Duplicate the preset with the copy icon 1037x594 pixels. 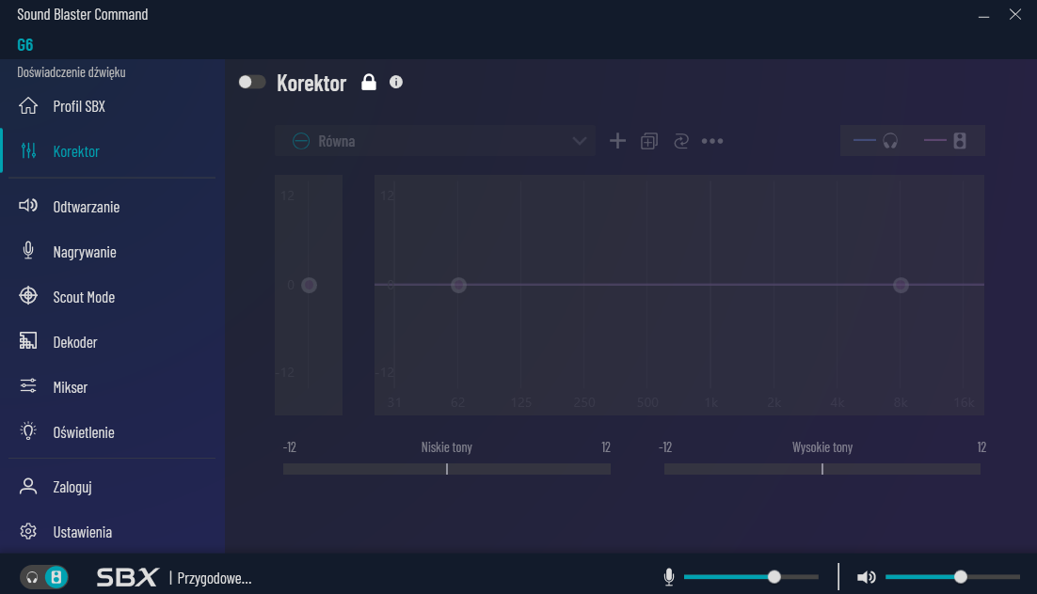click(x=648, y=141)
